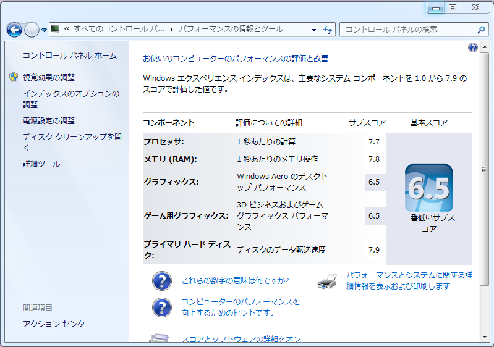The height and width of the screenshot is (347, 494).
Task: Click the プロセッサ subscore 7.7
Action: click(374, 142)
